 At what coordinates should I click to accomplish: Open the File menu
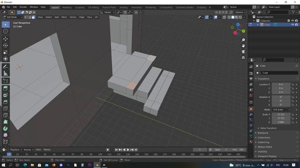click(x=8, y=7)
